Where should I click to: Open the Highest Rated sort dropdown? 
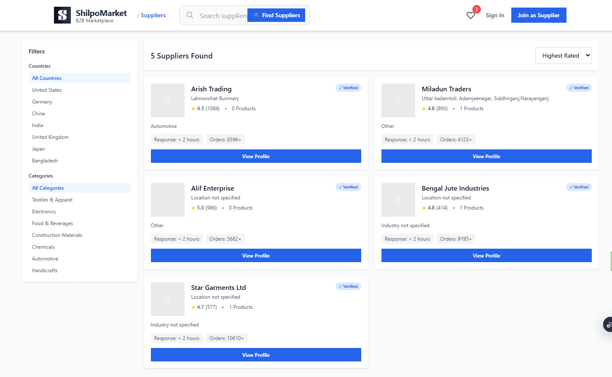[x=564, y=56]
